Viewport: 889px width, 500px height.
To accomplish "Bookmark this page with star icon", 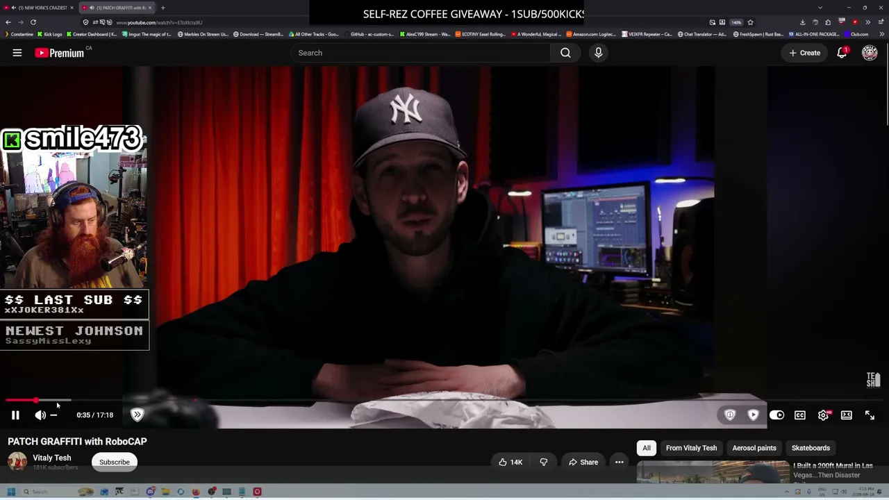I will (750, 22).
